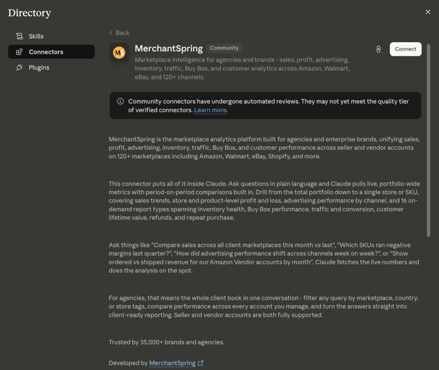Click the vertical scrollbar thumb

click(x=429, y=140)
